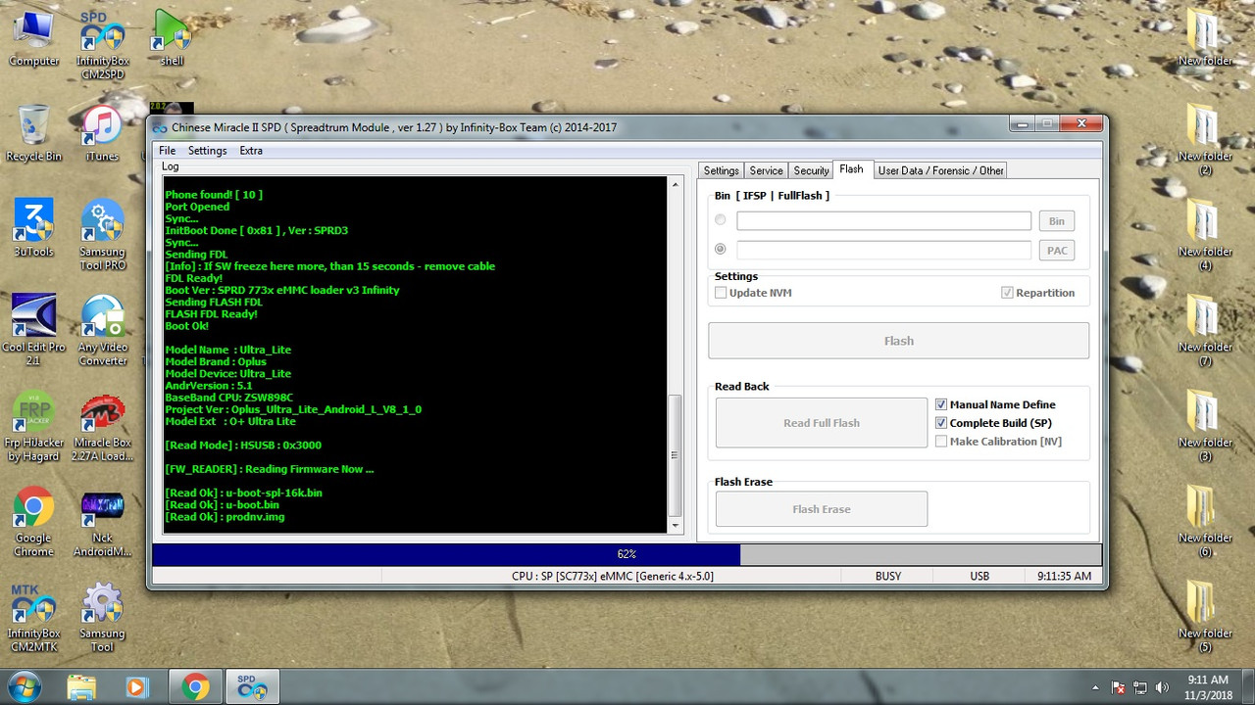Open the 3uTools desktop shortcut

pyautogui.click(x=33, y=228)
